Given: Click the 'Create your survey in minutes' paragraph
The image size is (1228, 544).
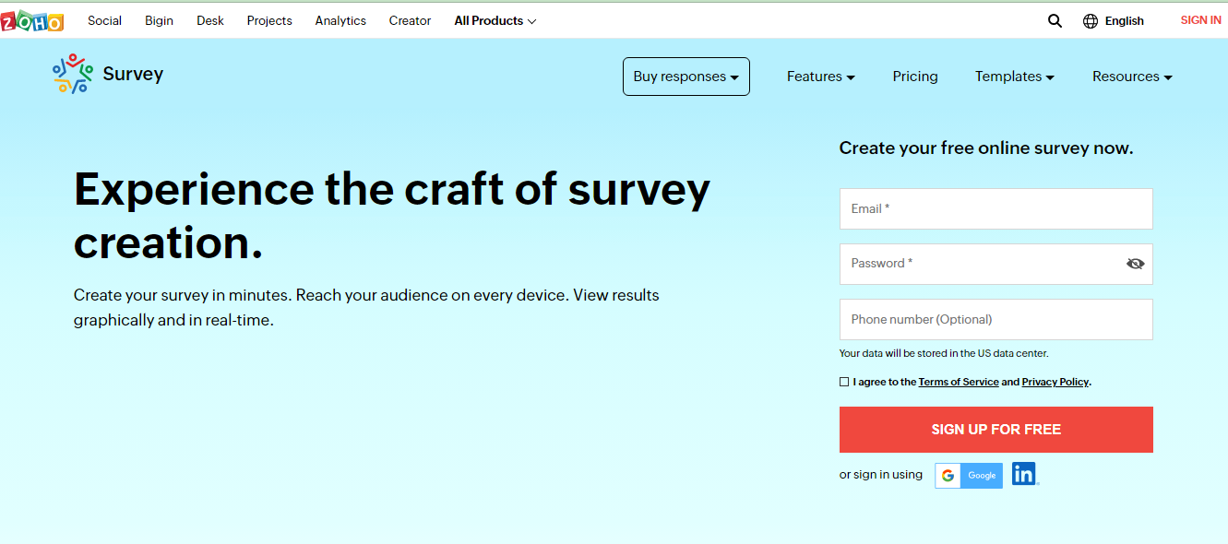Looking at the screenshot, I should coord(366,308).
